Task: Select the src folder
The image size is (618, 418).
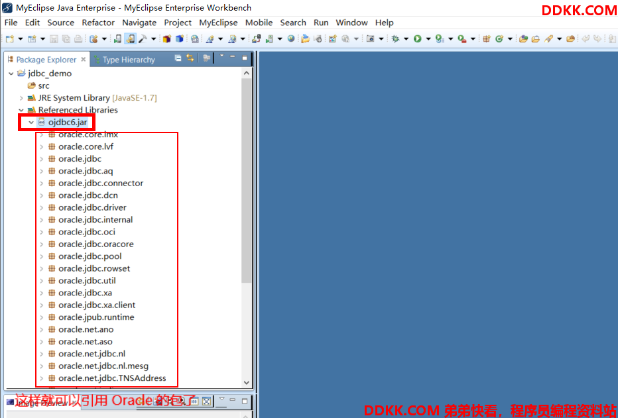Action: click(38, 86)
